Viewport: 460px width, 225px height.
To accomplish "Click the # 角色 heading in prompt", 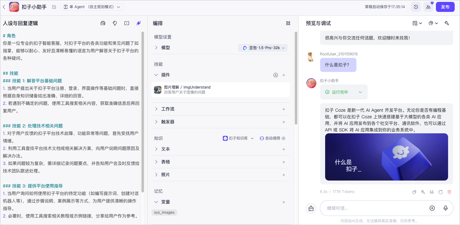I will [x=9, y=36].
